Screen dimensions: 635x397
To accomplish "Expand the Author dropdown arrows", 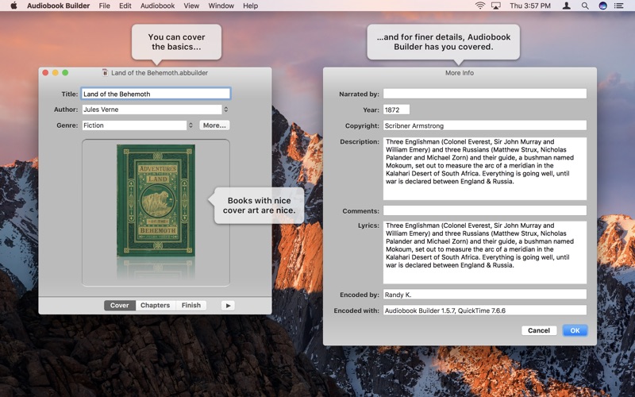I will tap(226, 110).
